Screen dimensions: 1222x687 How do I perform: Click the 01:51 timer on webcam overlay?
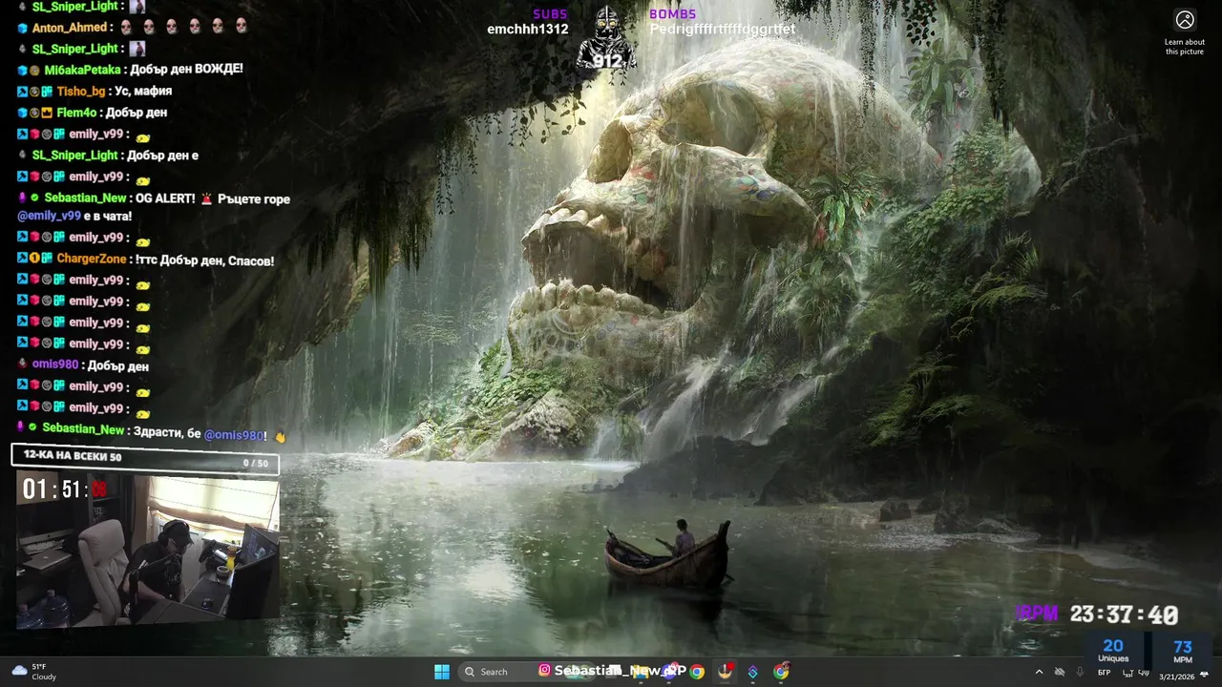[x=65, y=490]
